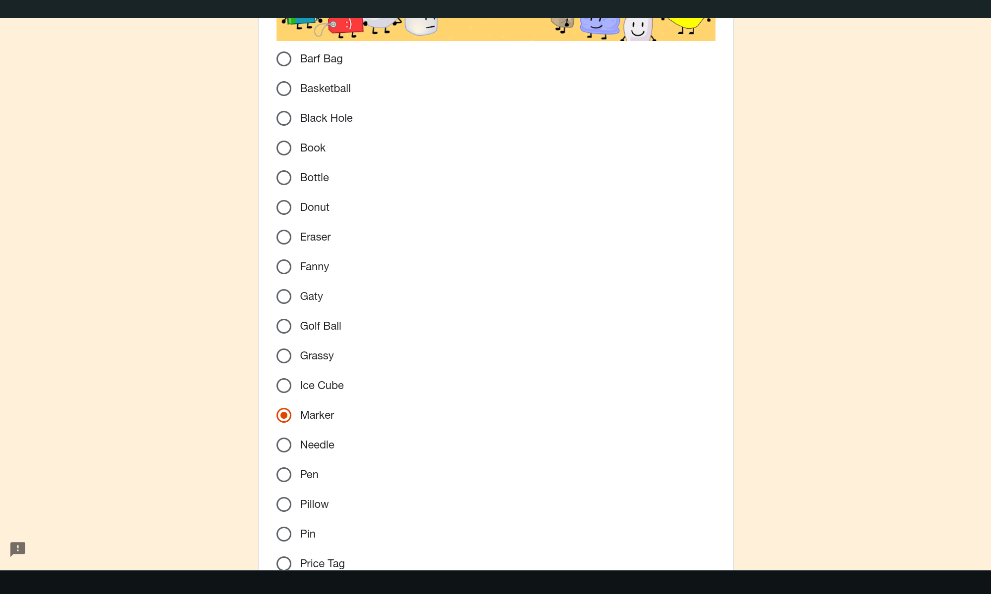Choose Basketball radio button

[x=284, y=89]
